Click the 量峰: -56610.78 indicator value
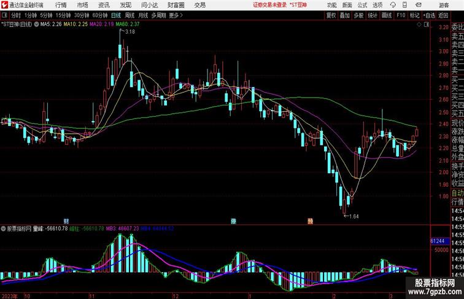464x299 pixels. (50, 228)
